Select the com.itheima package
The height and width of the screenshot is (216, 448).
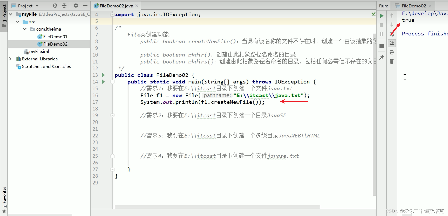tap(48, 29)
